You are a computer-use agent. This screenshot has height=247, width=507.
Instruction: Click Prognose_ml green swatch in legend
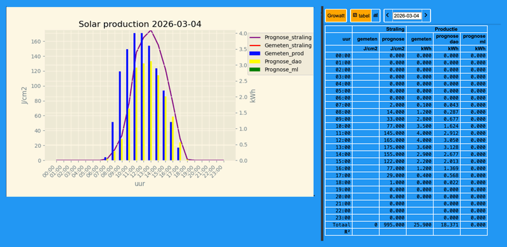click(255, 69)
